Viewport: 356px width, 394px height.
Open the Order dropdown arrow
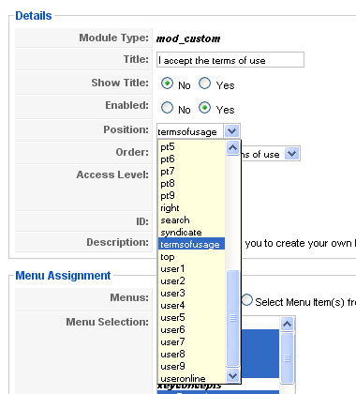click(292, 154)
